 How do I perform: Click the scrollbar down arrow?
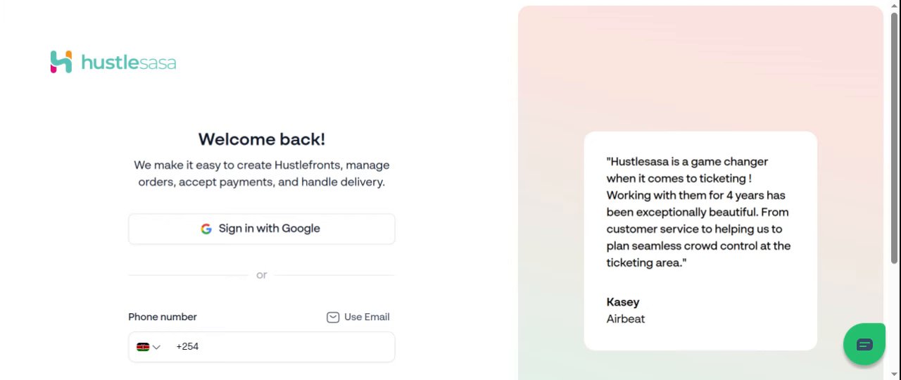895,374
